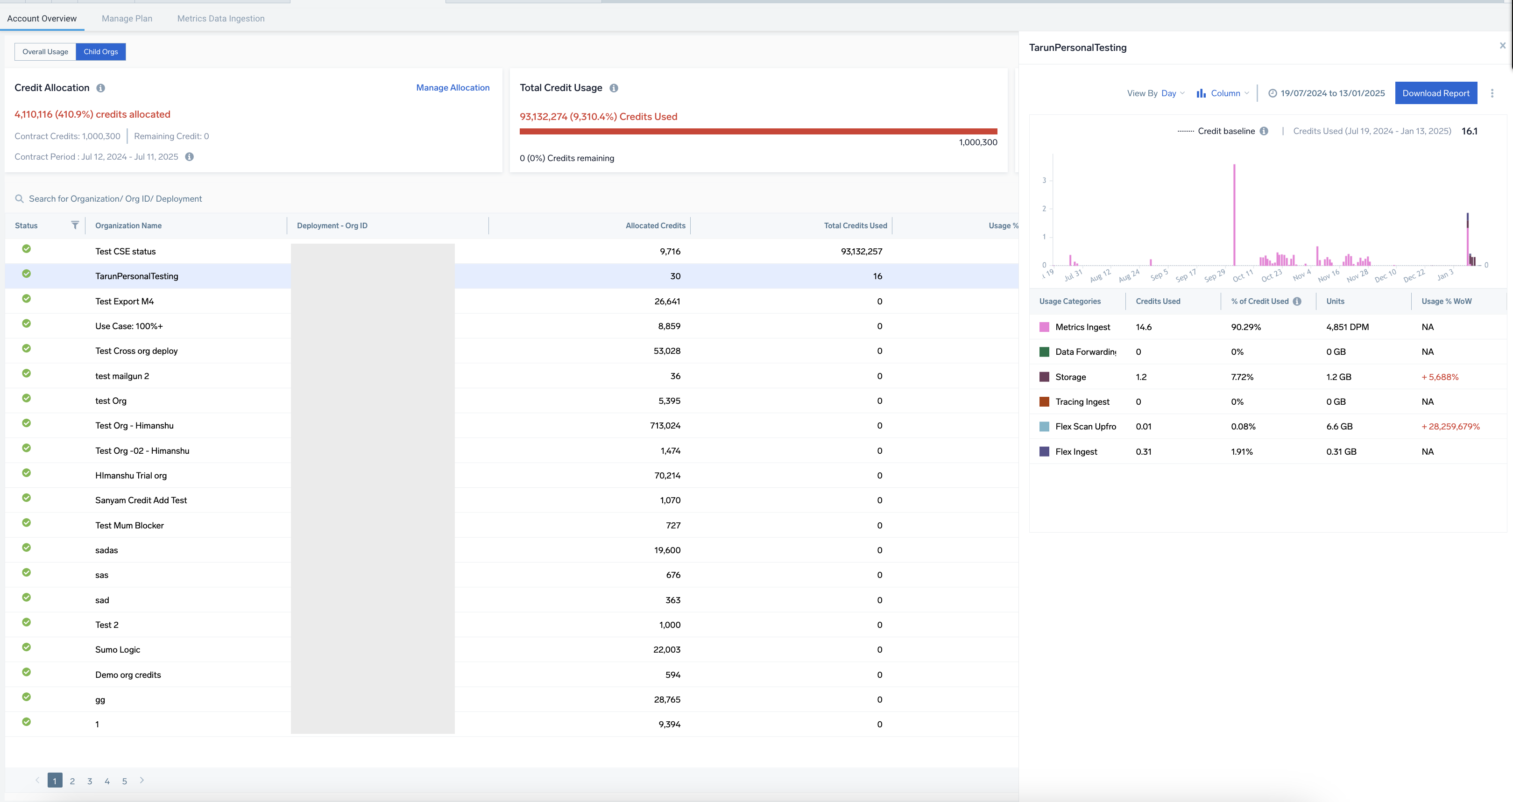Select page 1 in pagination
The width and height of the screenshot is (1513, 802).
click(55, 781)
